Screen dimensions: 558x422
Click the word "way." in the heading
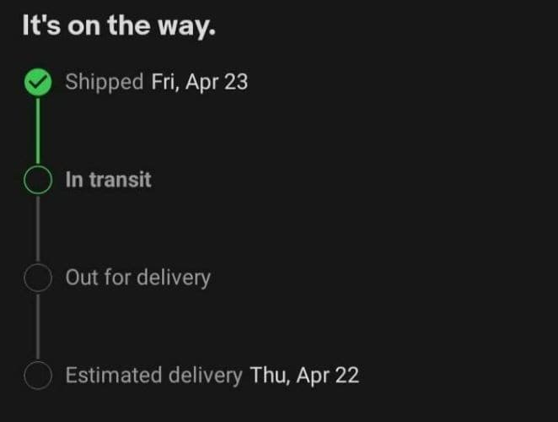coord(187,28)
